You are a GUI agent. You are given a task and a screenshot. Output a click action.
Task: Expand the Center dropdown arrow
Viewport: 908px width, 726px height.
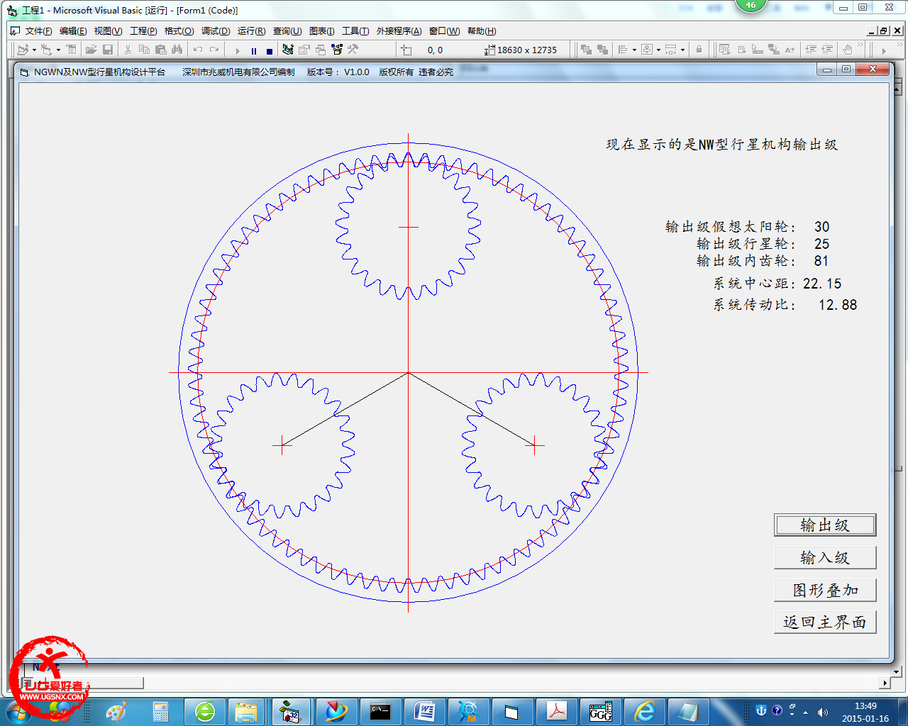pyautogui.click(x=658, y=50)
